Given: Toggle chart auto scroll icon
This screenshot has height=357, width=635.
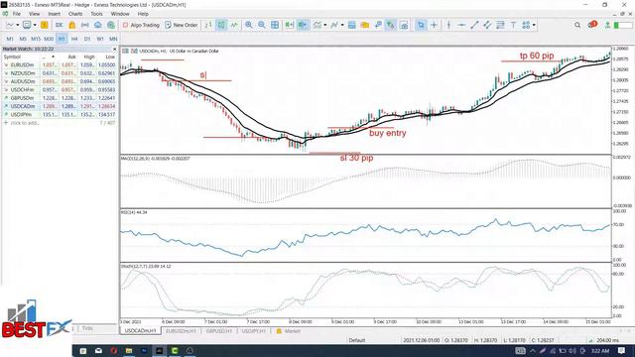Looking at the screenshot, I should [289, 25].
